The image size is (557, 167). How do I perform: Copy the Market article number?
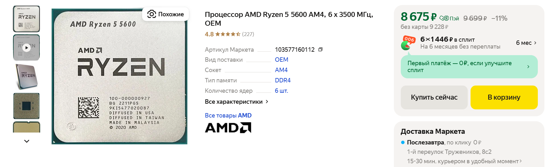coord(320,50)
